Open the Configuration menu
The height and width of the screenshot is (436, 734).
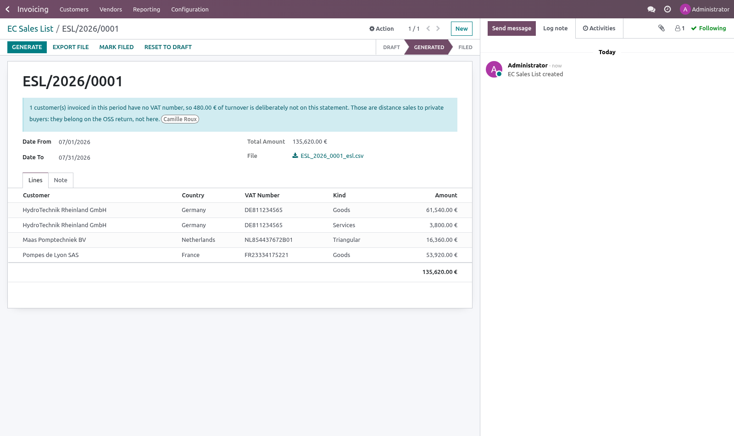[x=190, y=9]
